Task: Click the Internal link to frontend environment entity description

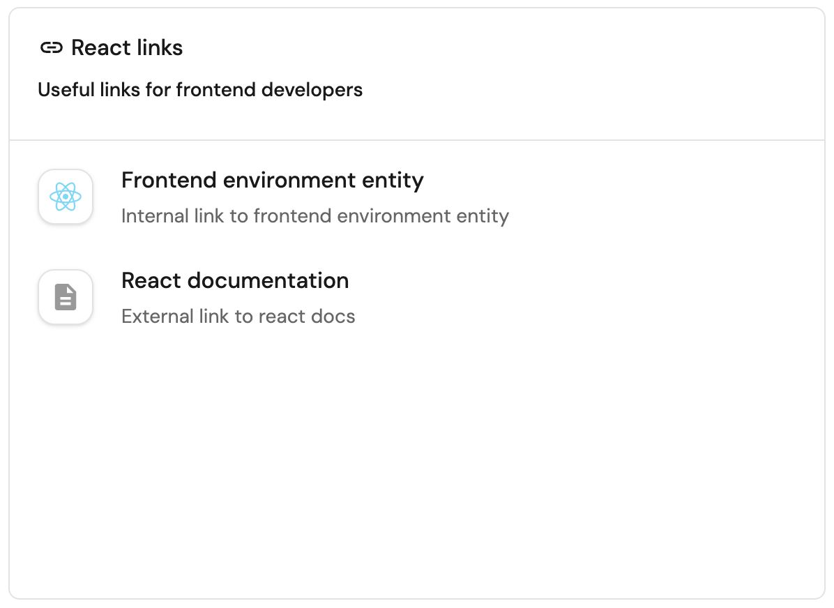Action: [x=314, y=216]
